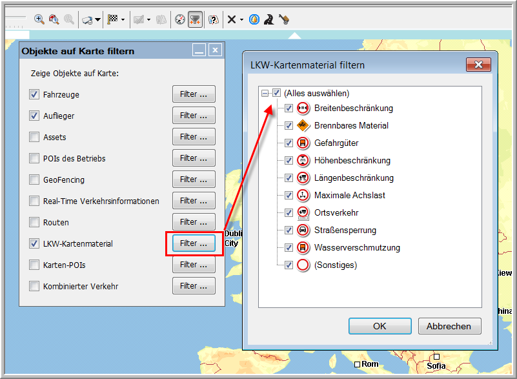Open Filter button for LKW-Kartenmaterial
The image size is (517, 379).
pyautogui.click(x=194, y=243)
